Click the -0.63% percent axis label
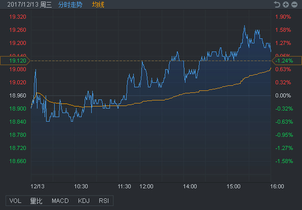The image size is (302, 210). (284, 122)
